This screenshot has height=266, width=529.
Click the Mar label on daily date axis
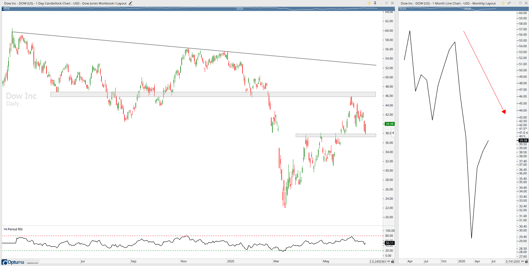click(x=276, y=261)
